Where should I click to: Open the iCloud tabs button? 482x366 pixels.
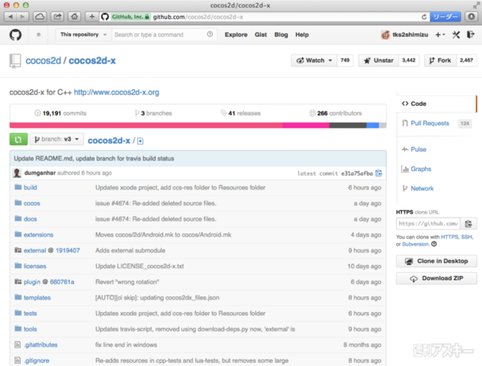click(x=39, y=17)
